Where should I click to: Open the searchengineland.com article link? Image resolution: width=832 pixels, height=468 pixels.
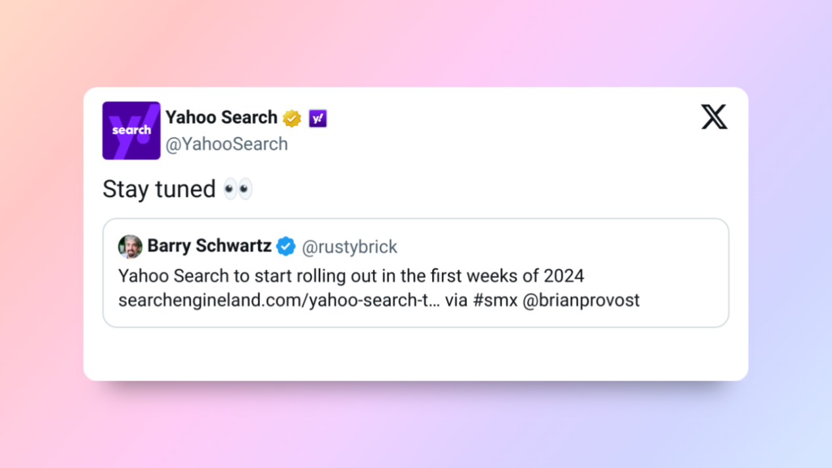(x=278, y=301)
